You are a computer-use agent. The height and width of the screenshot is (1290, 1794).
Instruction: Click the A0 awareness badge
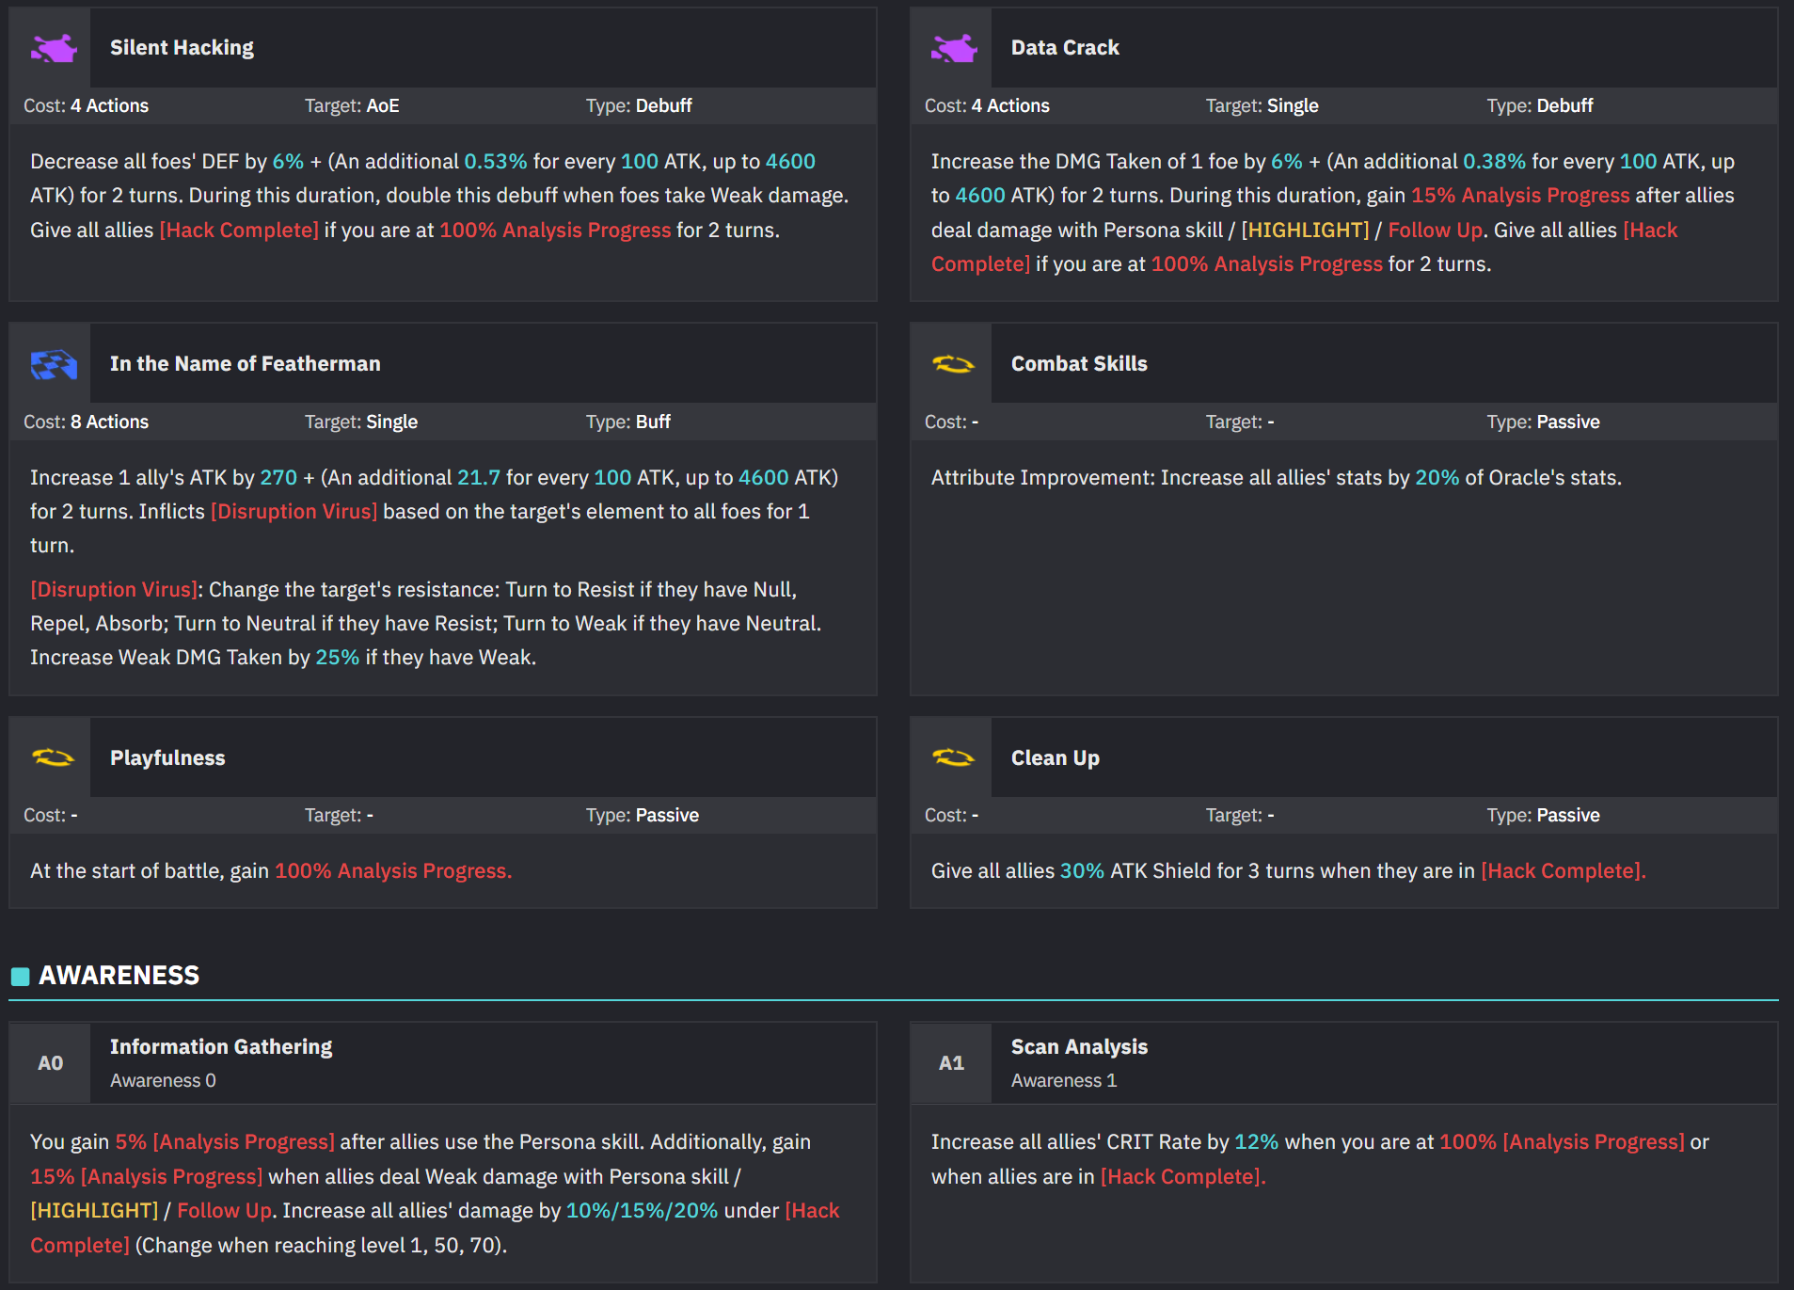coord(50,1063)
